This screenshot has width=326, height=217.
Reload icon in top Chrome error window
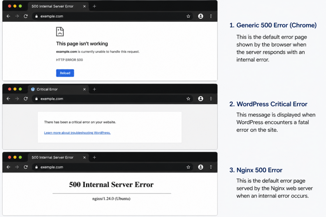click(x=26, y=16)
